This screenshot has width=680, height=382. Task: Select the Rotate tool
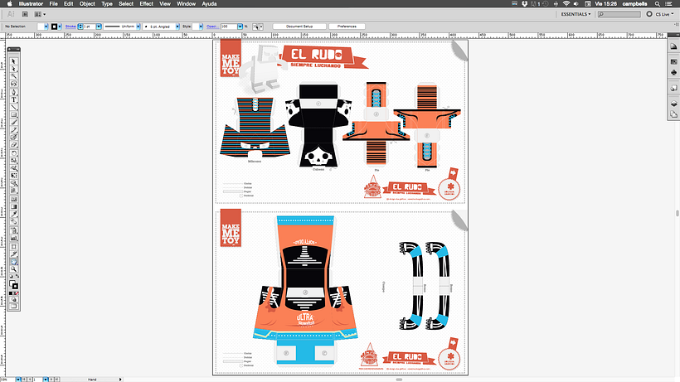pyautogui.click(x=13, y=153)
